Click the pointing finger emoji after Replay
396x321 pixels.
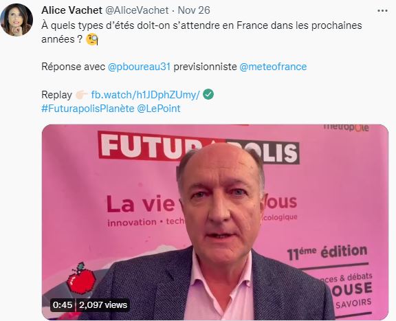click(x=81, y=96)
